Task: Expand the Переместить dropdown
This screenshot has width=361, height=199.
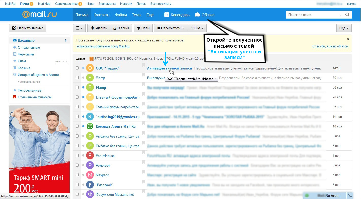Action: [x=171, y=28]
